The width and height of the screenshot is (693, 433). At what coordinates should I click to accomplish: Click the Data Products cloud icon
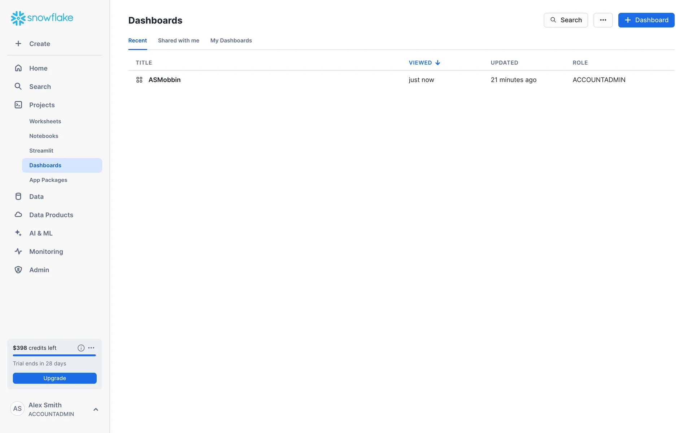tap(18, 215)
